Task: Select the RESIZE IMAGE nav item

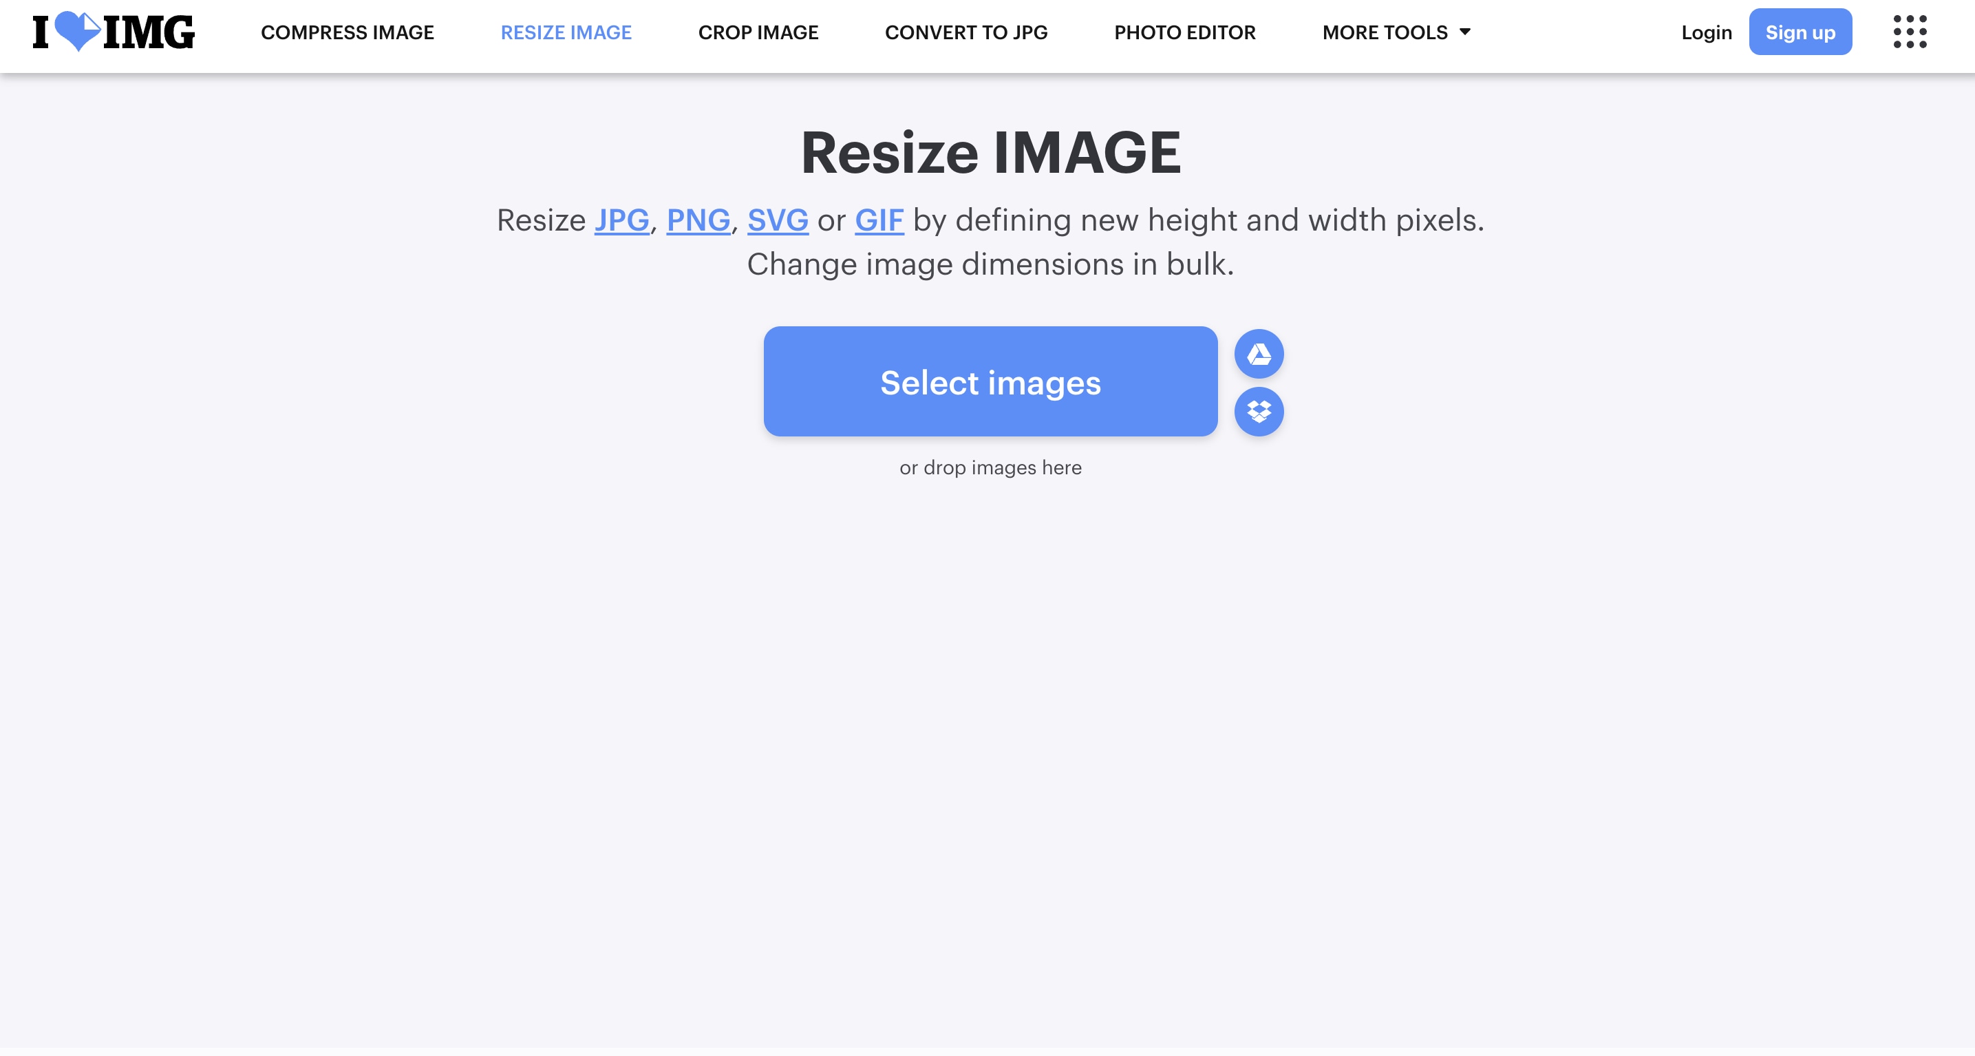Action: click(x=566, y=32)
